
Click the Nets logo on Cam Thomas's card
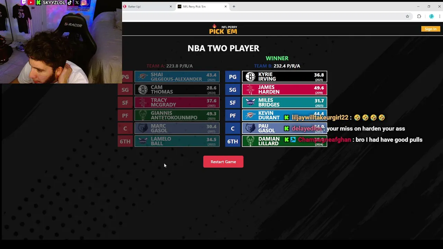pos(143,90)
